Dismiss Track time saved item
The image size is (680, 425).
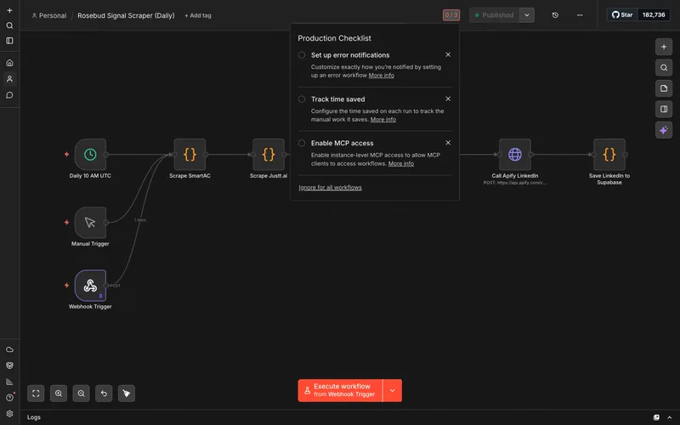click(448, 99)
